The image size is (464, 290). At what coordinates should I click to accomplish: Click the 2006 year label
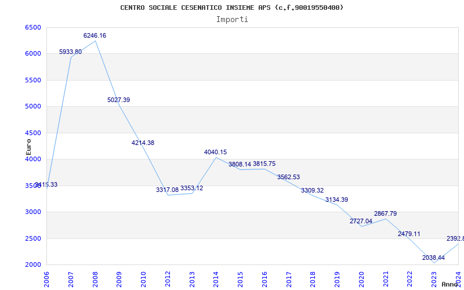(46, 279)
